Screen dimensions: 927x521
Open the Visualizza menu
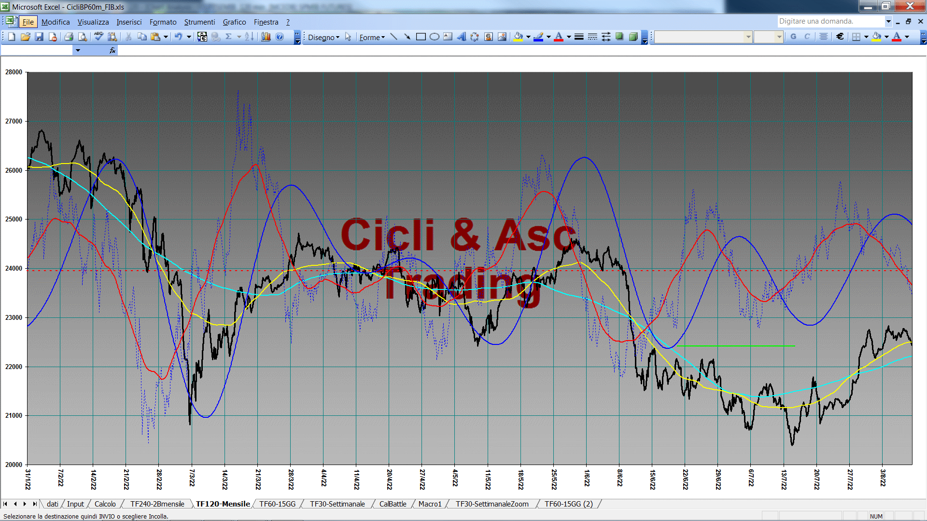(x=93, y=22)
